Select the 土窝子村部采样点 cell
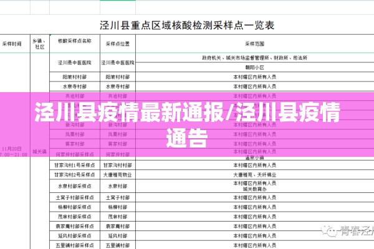The image size is (374, 249). (75, 197)
